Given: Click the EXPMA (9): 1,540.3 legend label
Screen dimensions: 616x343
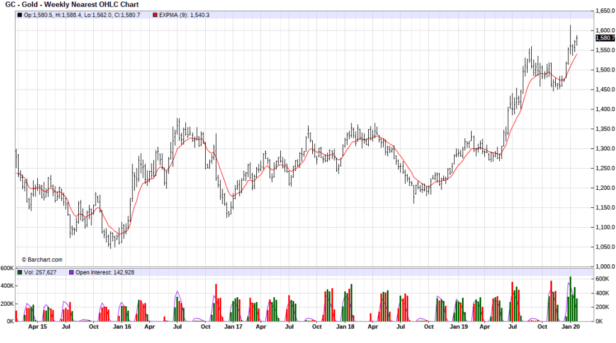Looking at the screenshot, I should click(184, 14).
